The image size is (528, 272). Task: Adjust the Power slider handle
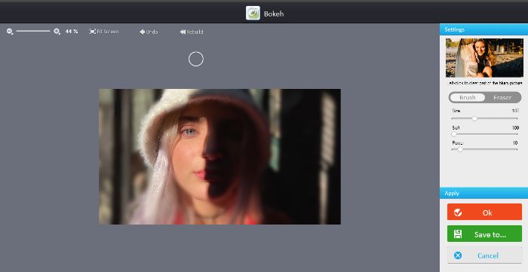460,150
